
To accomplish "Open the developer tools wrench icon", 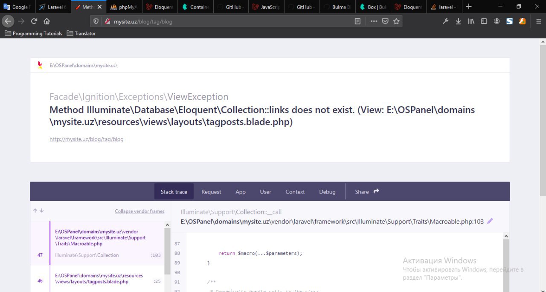I will click(x=446, y=21).
